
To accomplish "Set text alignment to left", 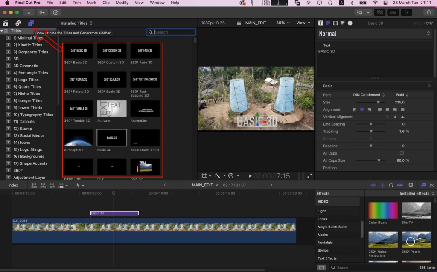I will point(354,109).
